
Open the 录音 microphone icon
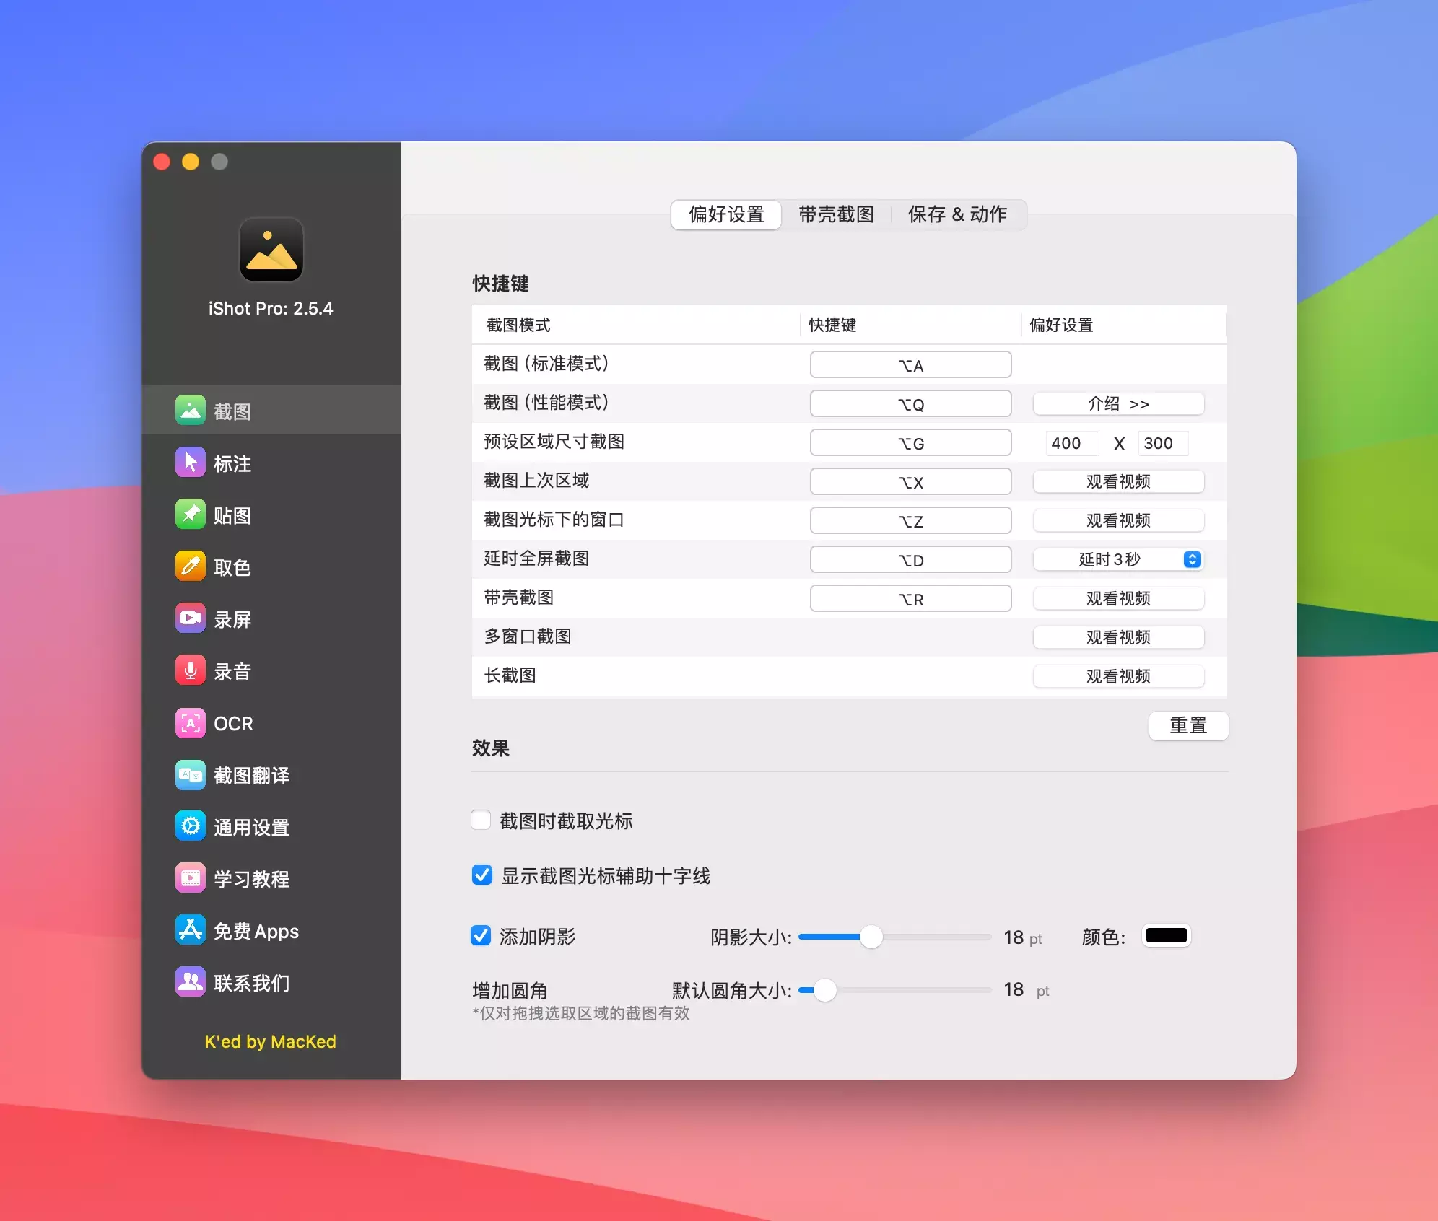point(191,670)
